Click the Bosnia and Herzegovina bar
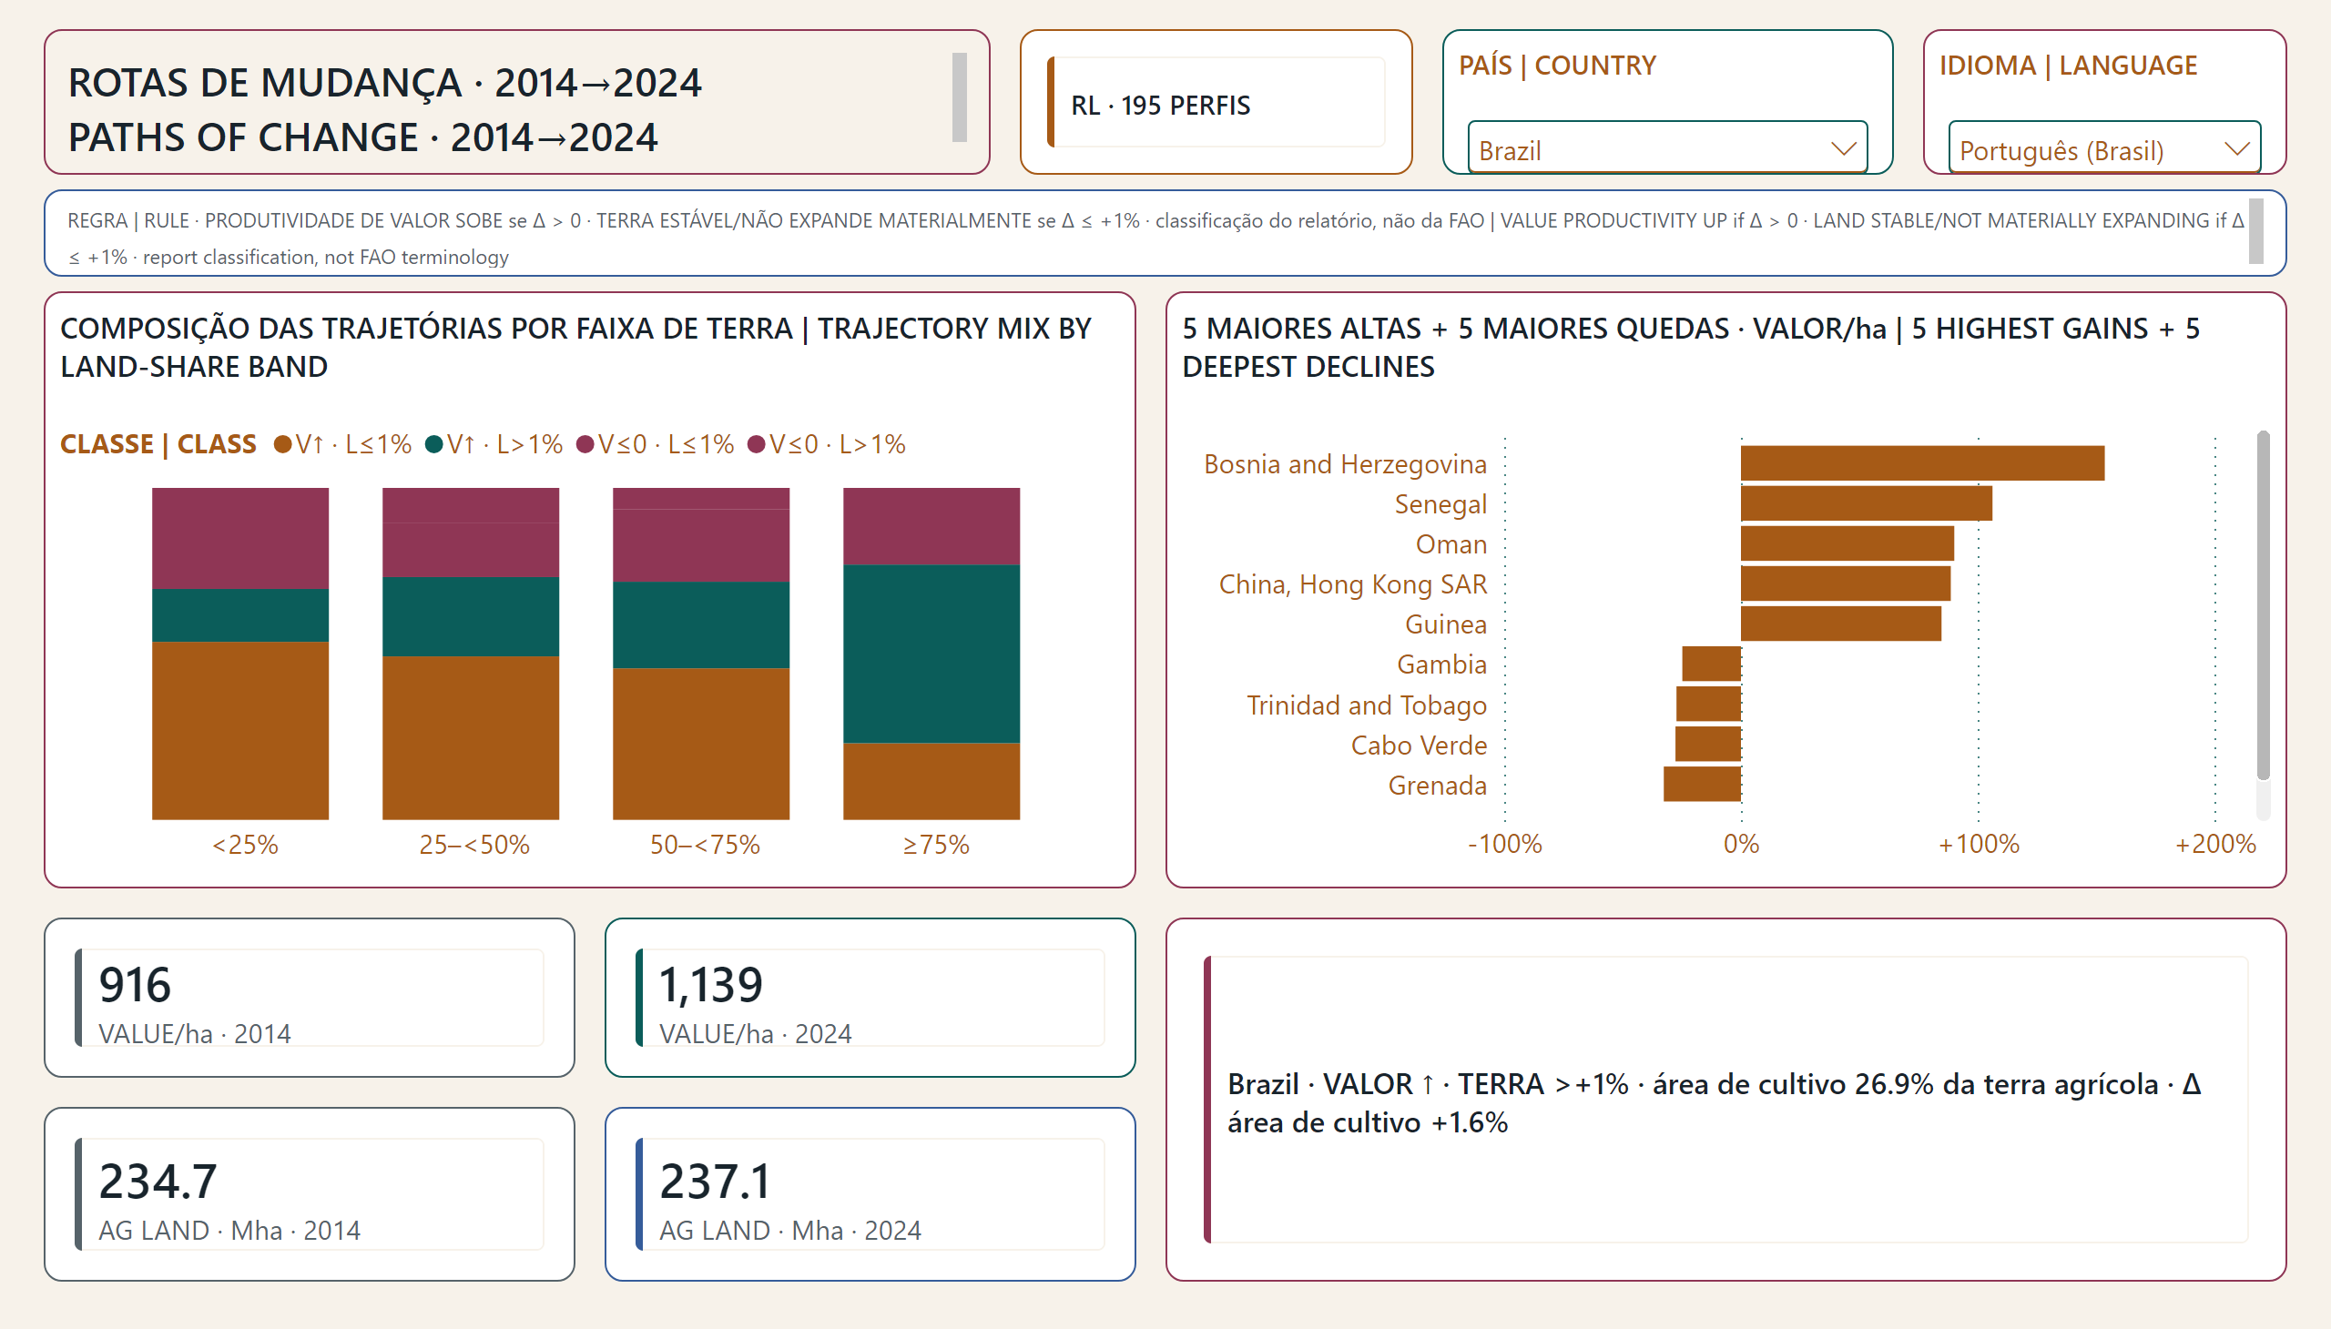Viewport: 2331px width, 1329px height. pyautogui.click(x=1923, y=462)
